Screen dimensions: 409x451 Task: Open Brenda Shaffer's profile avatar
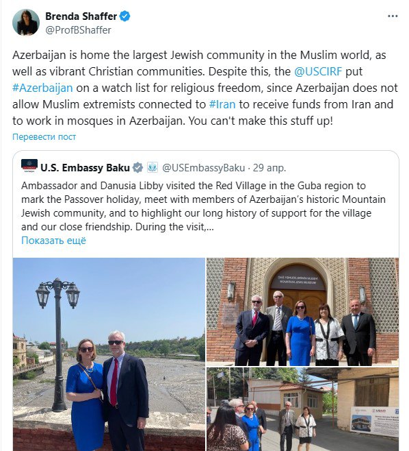point(26,23)
